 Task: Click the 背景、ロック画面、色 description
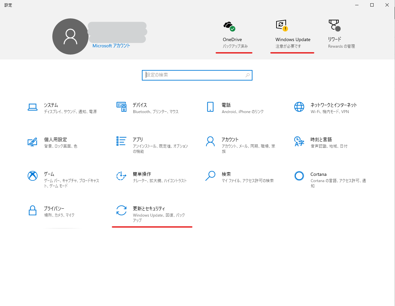61,146
